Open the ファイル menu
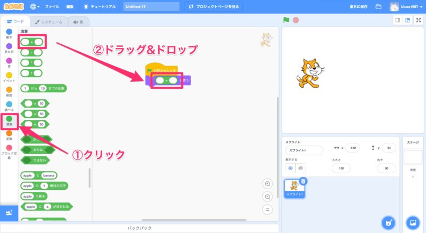The height and width of the screenshot is (233, 426). click(52, 7)
